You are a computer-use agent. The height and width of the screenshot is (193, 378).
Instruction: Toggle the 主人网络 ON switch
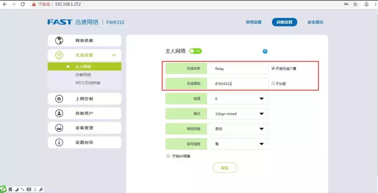pyautogui.click(x=196, y=51)
